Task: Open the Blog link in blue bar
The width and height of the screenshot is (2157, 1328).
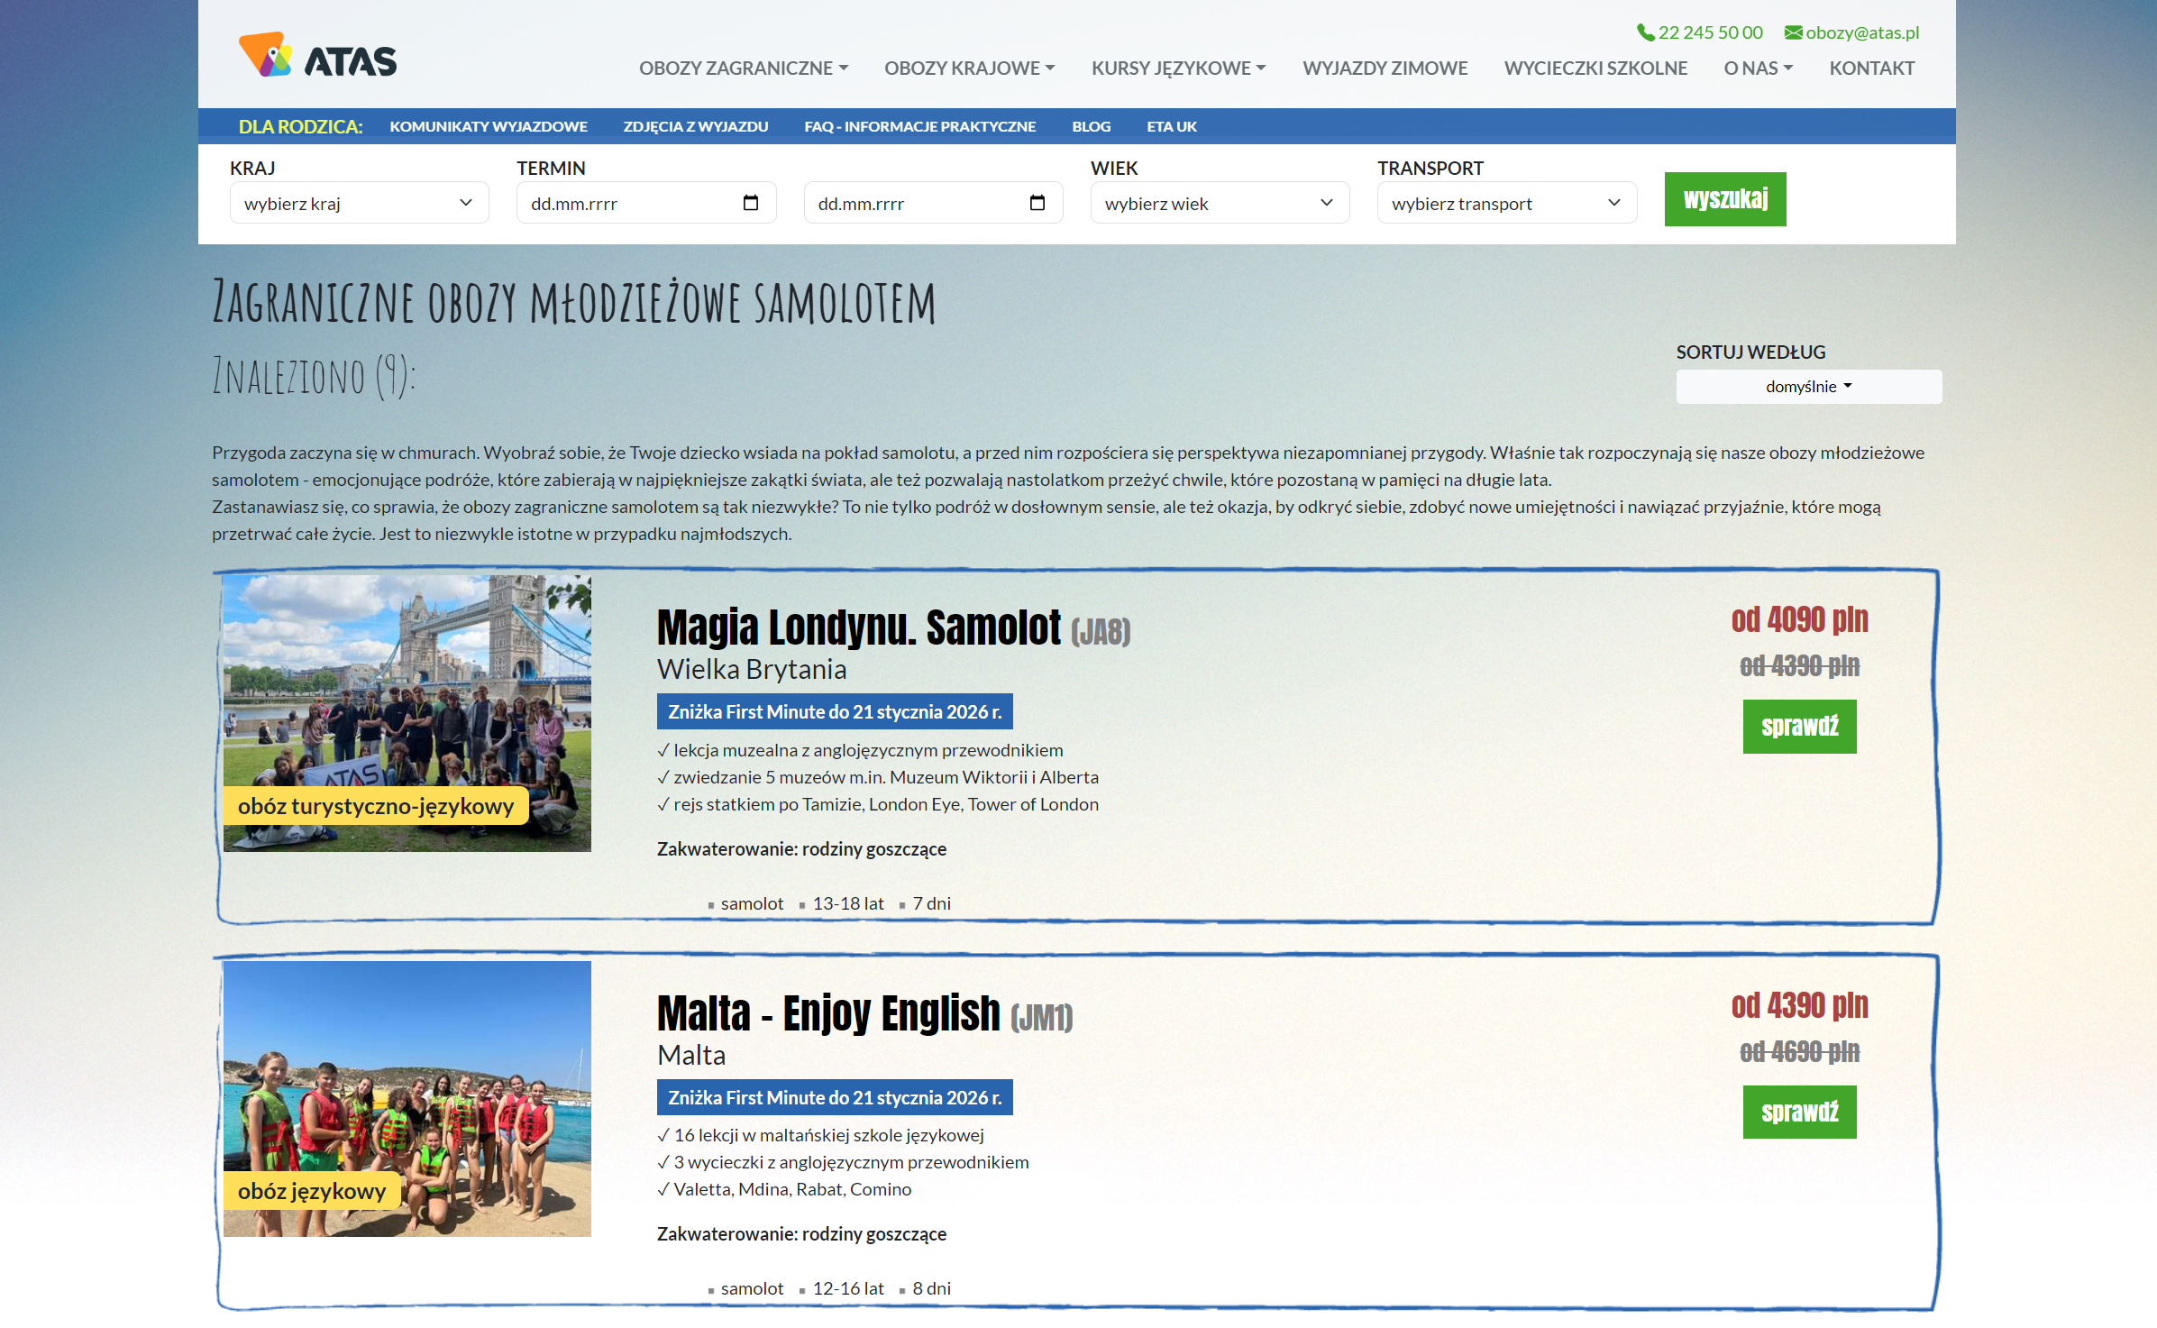Action: point(1091,127)
